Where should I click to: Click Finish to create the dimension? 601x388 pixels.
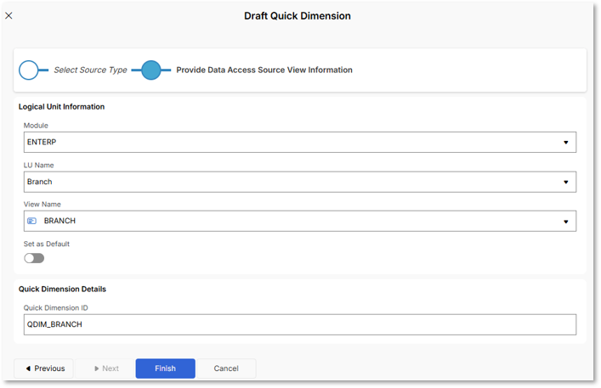(165, 368)
